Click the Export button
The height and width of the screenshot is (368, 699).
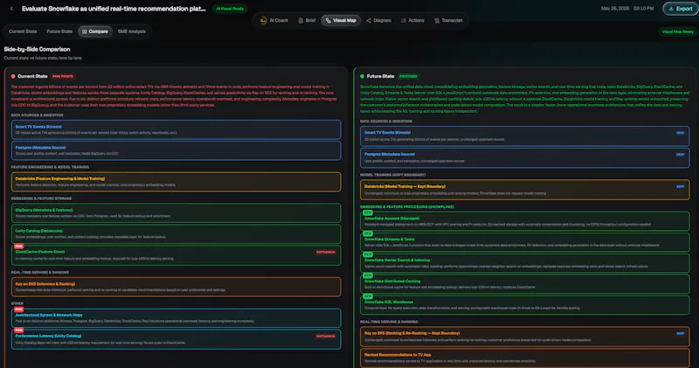point(680,9)
